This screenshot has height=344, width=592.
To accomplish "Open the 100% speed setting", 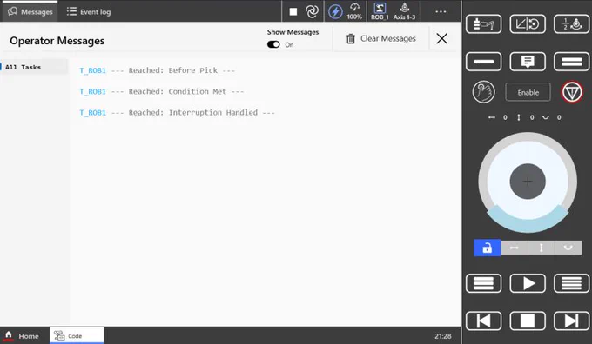I will 354,11.
